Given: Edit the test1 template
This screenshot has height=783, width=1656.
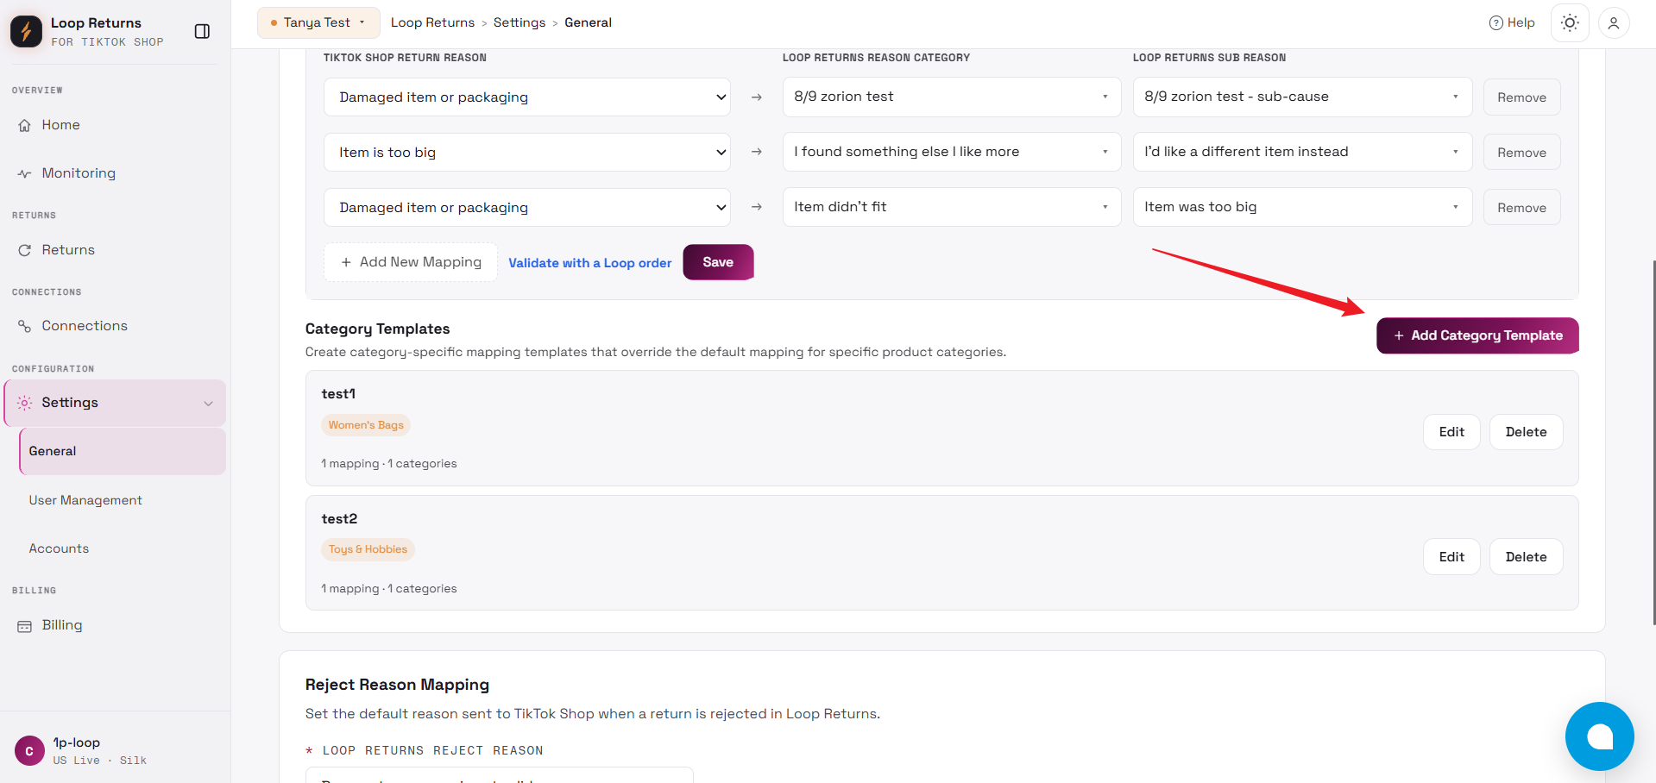Looking at the screenshot, I should tap(1451, 432).
